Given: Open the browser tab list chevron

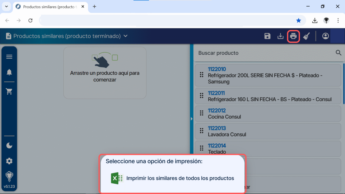Looking at the screenshot, I should [6, 7].
